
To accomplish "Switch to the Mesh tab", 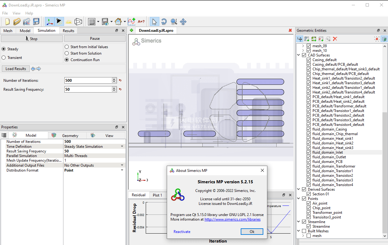I will 8,31.
